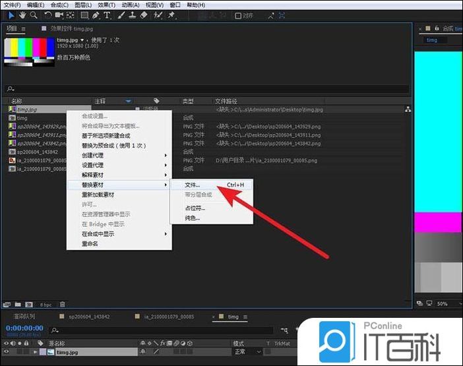Select the Pen tool
The image size is (463, 366).
point(96,15)
